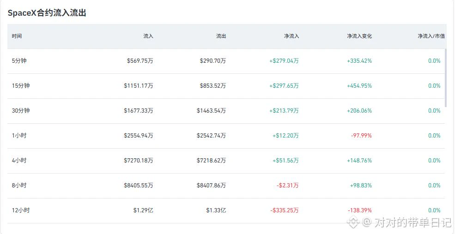Click the 流入 column header
Viewport: 455px width, 234px height.
pyautogui.click(x=148, y=36)
